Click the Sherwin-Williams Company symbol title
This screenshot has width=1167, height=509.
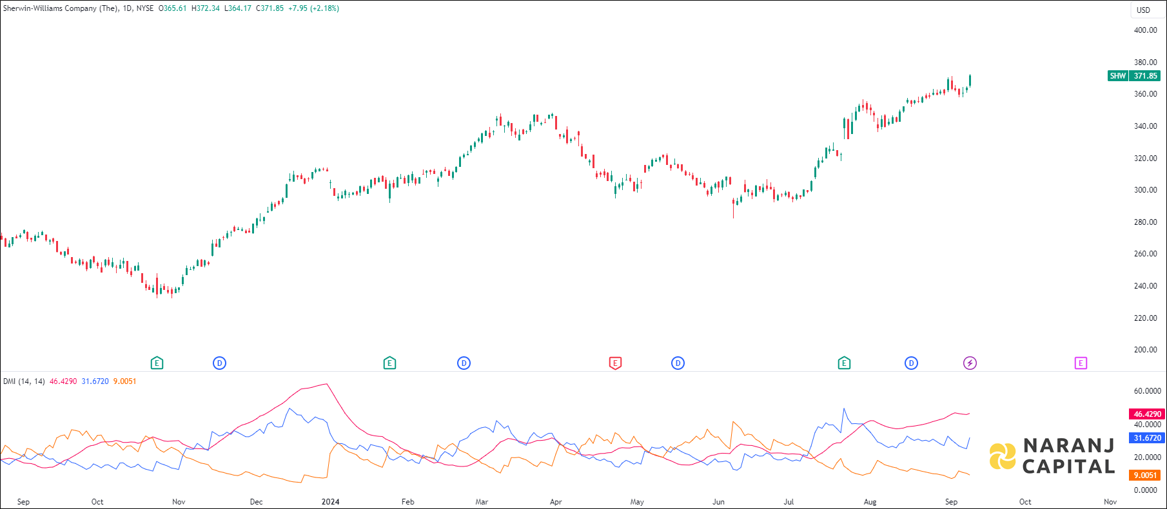click(x=61, y=8)
